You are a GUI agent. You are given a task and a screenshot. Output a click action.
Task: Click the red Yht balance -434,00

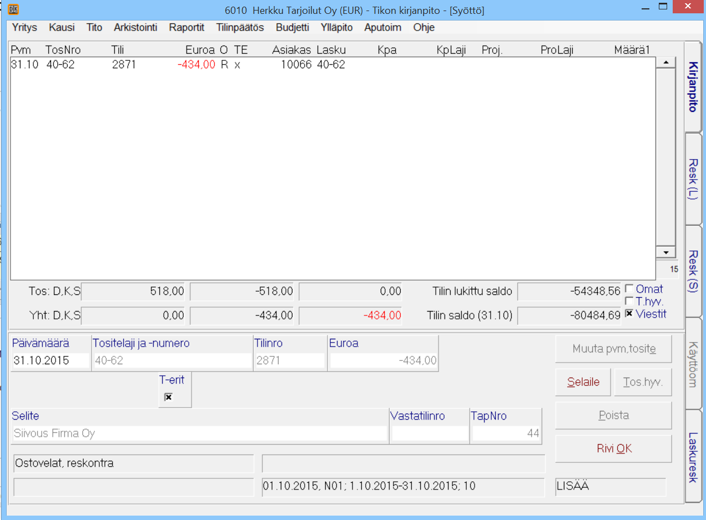(351, 316)
